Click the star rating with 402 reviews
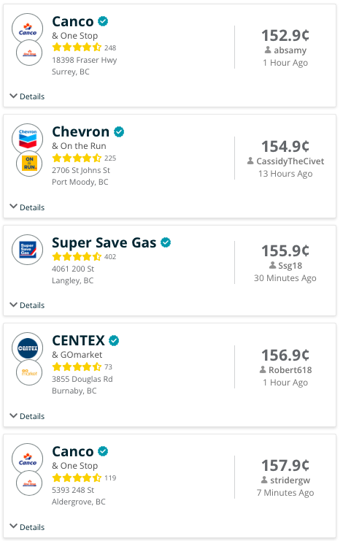 pos(77,257)
